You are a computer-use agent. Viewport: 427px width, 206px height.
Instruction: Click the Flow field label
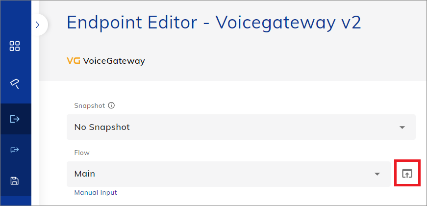tap(82, 153)
